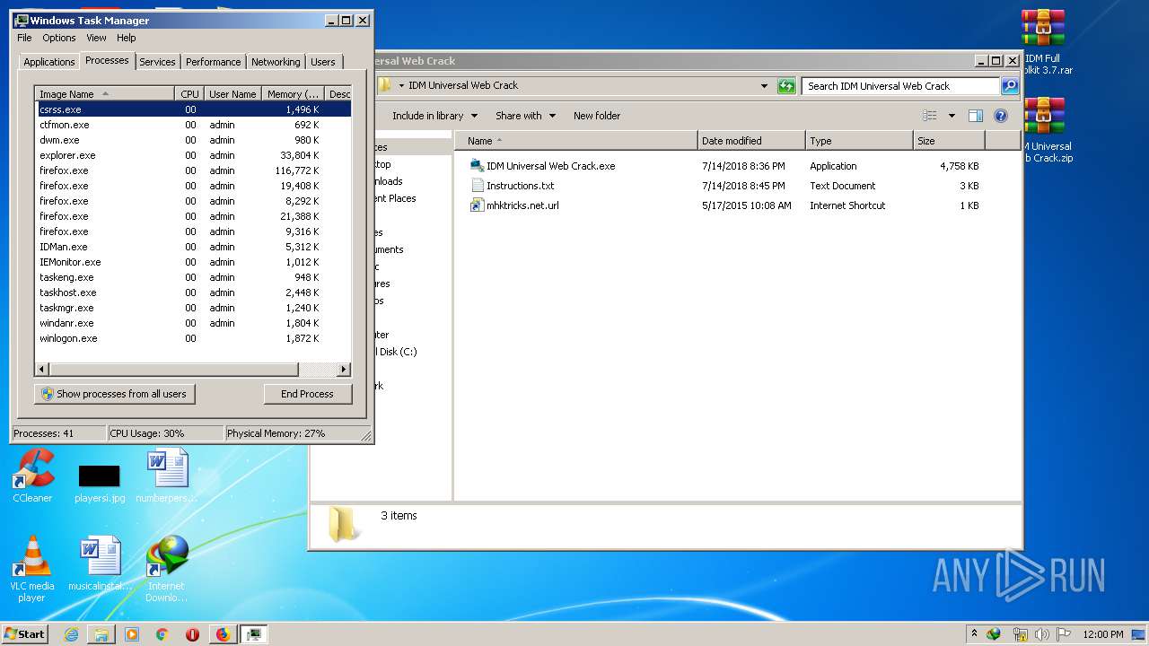Expand breadcrumb arrow before IDM Universal Web Crack
This screenshot has height=646, width=1149.
click(x=401, y=86)
